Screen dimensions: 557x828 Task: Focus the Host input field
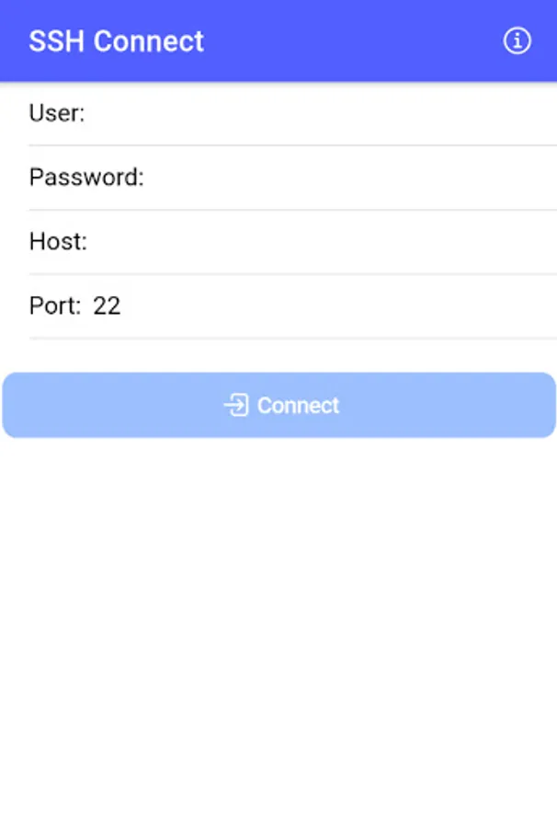click(322, 241)
